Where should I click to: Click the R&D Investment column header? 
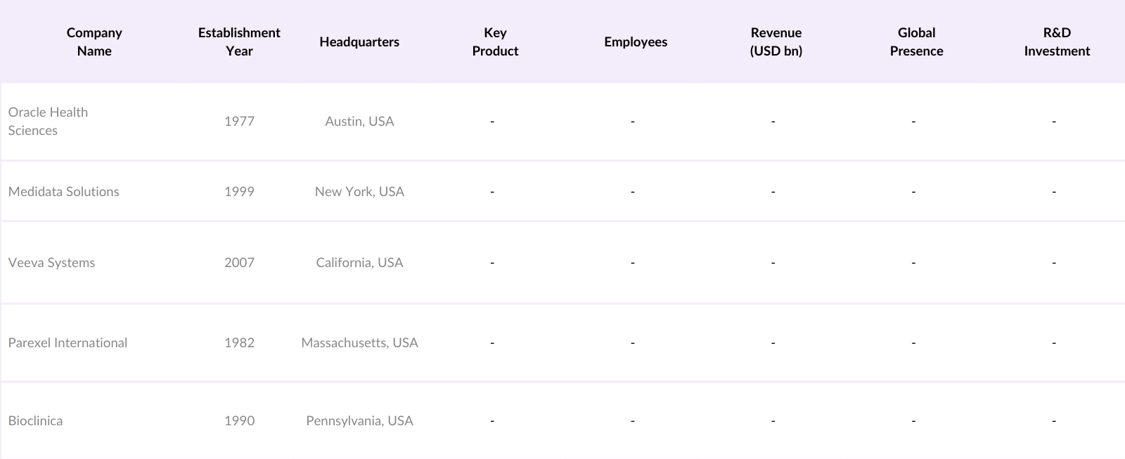[1057, 41]
